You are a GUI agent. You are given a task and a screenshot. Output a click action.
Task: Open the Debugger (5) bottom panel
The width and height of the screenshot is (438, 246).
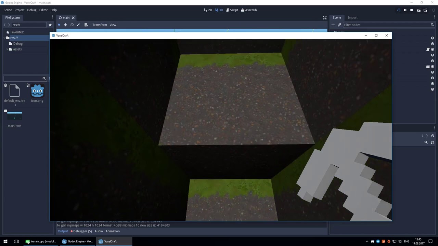(x=81, y=231)
